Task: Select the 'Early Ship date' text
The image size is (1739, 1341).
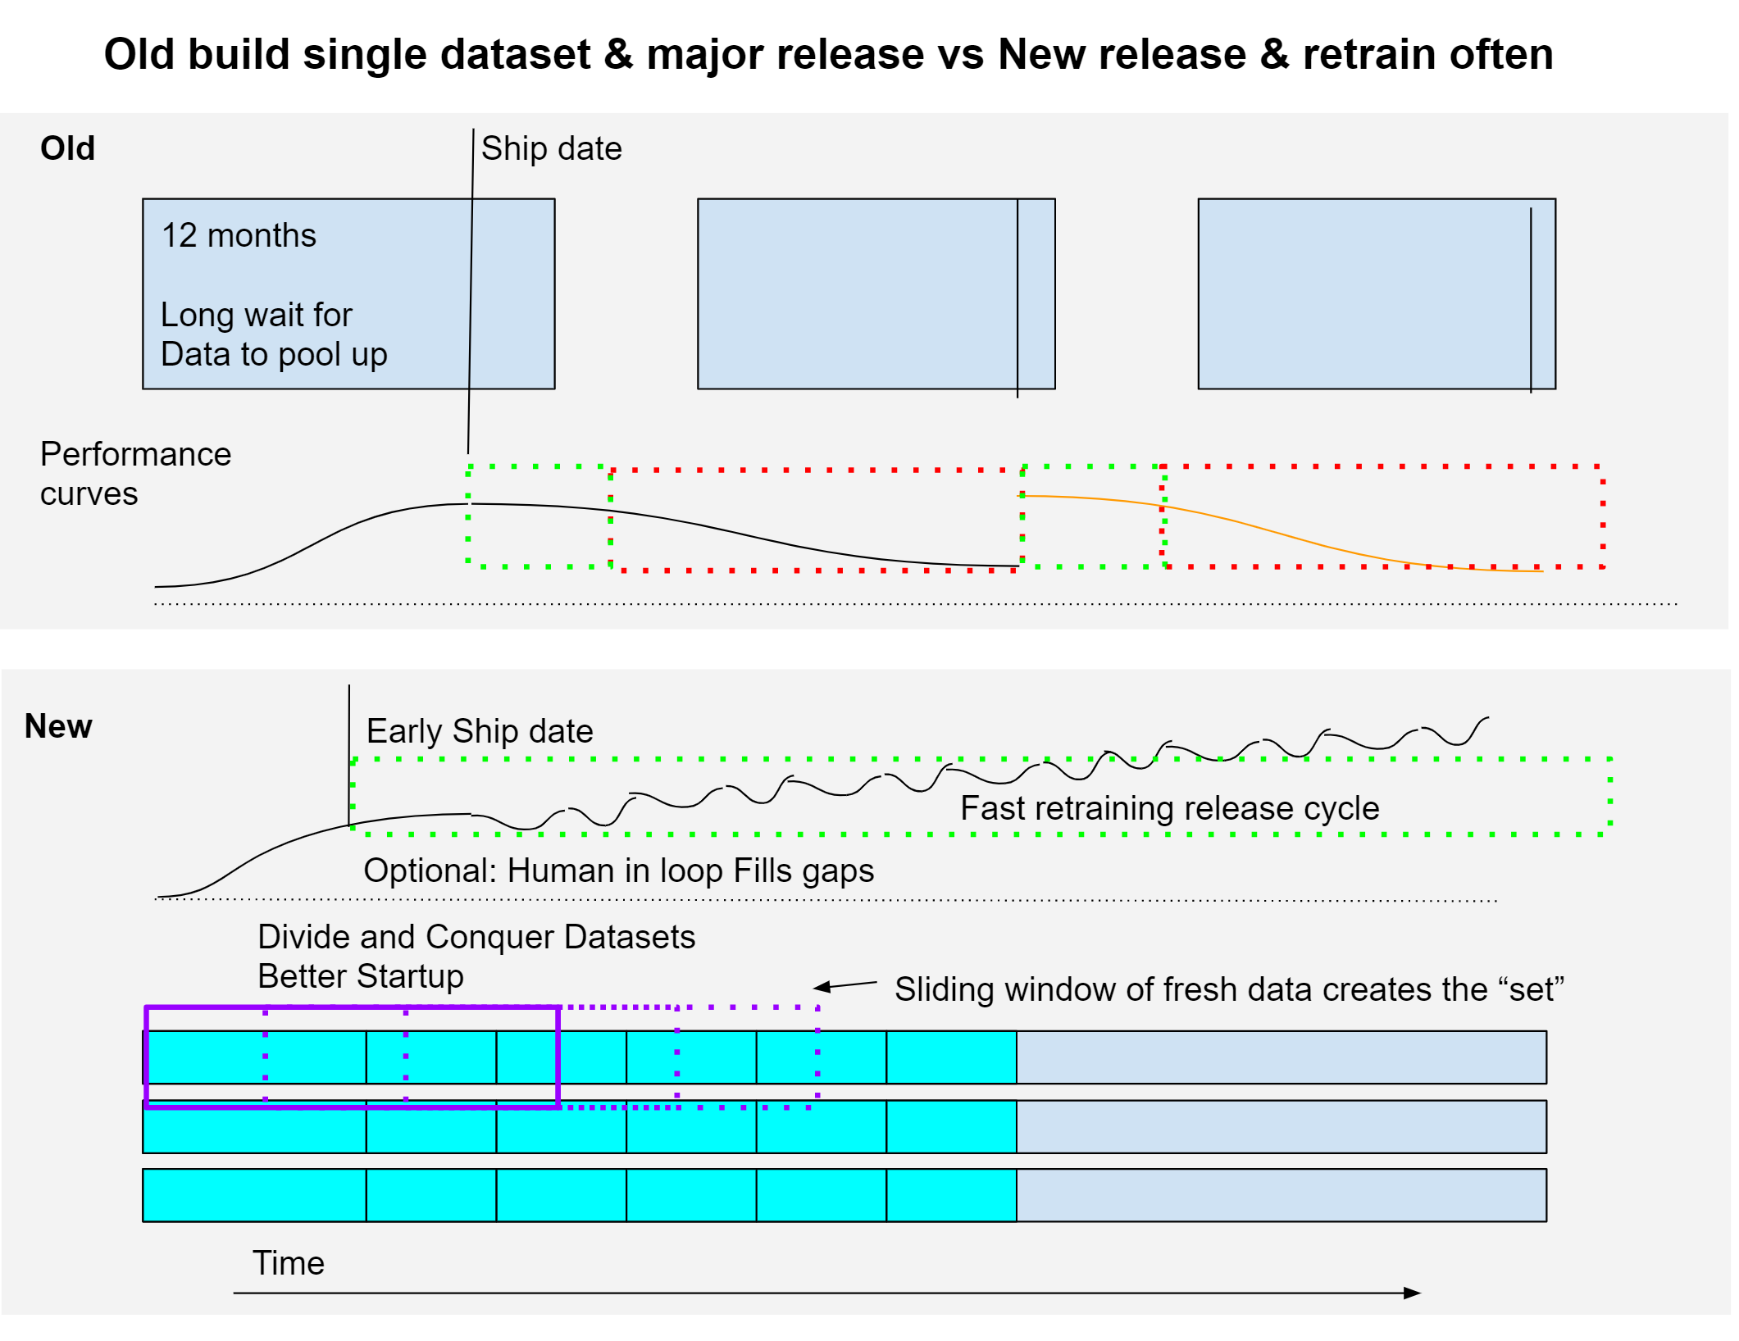Action: tap(480, 730)
